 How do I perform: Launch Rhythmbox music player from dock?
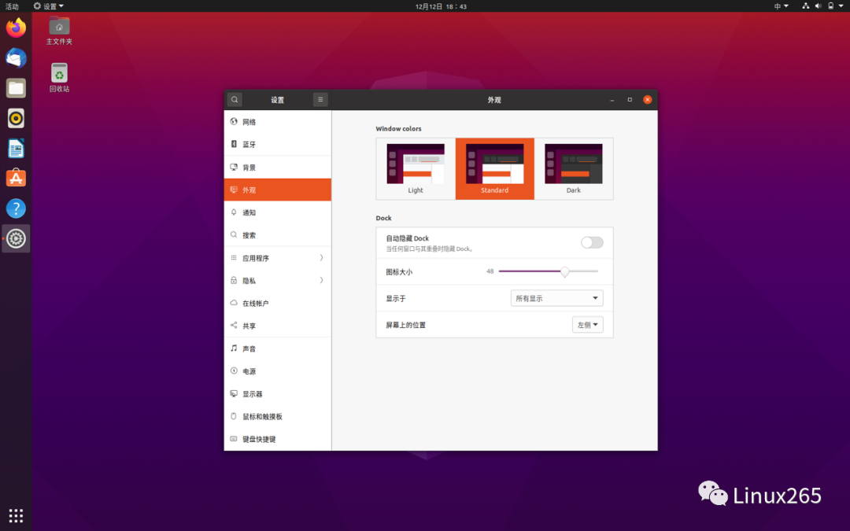click(x=16, y=118)
